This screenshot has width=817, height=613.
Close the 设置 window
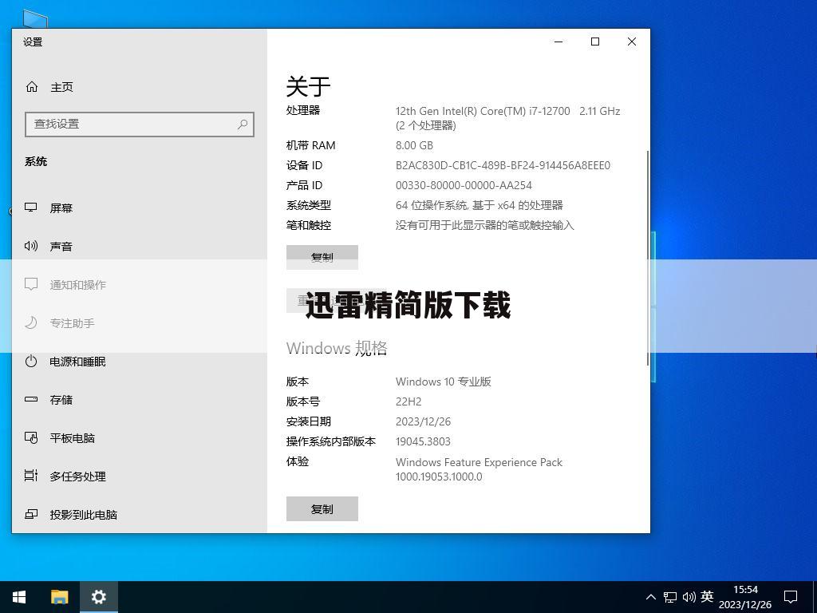(x=632, y=42)
